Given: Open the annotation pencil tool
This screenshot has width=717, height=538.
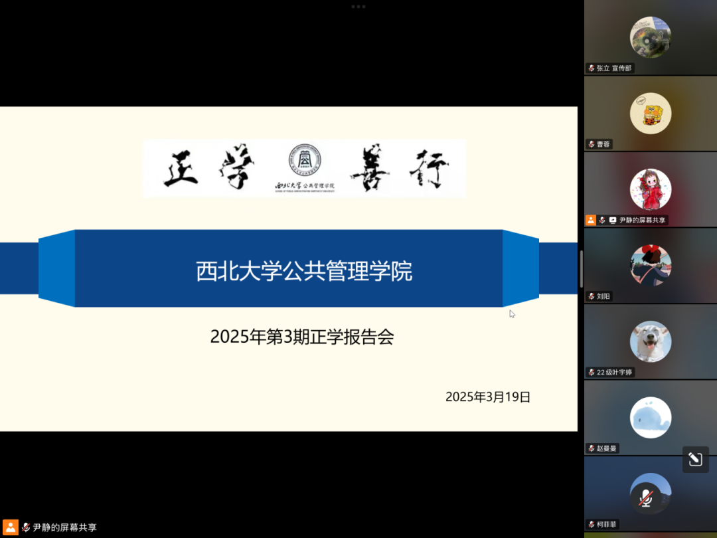Looking at the screenshot, I should click(x=695, y=460).
